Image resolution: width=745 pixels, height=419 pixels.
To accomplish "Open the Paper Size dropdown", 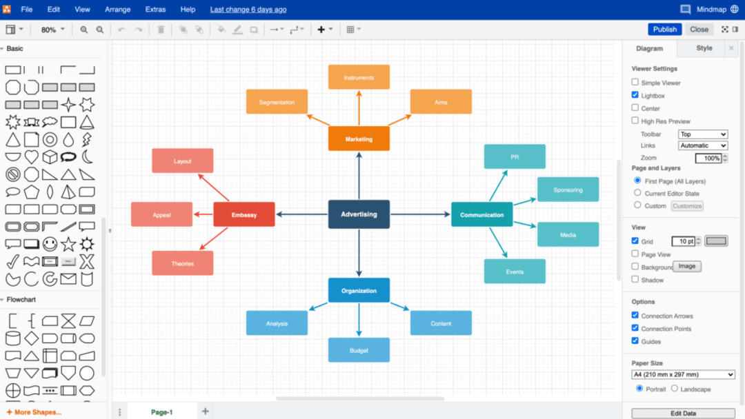I will pos(682,374).
